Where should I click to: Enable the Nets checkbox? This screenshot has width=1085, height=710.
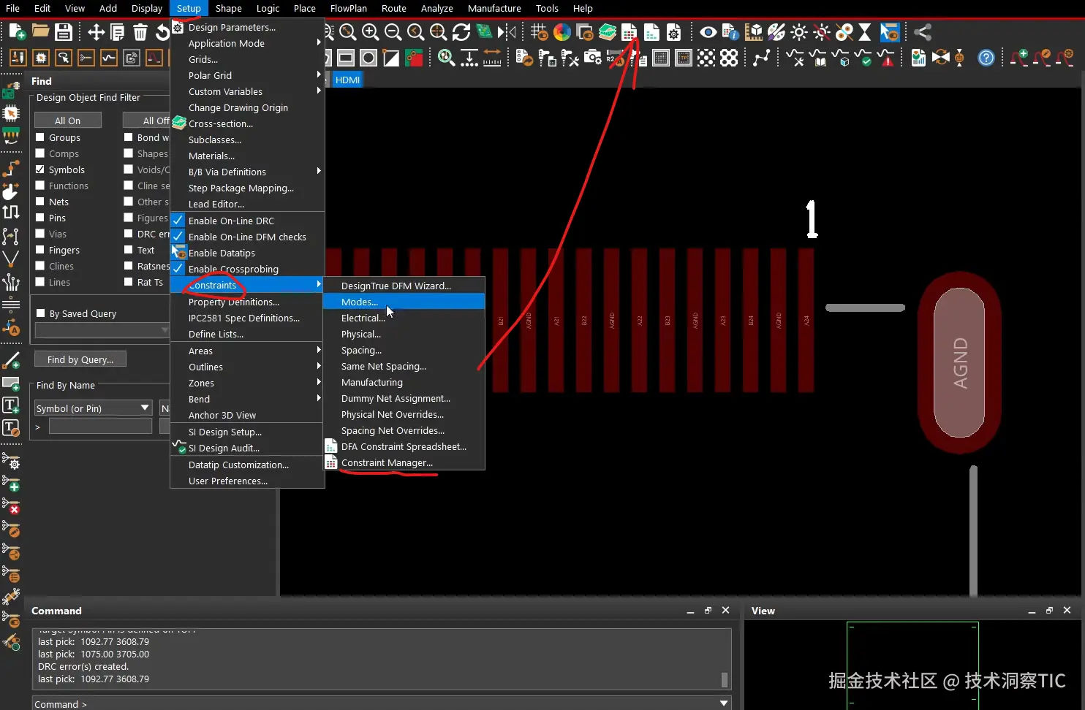click(x=40, y=202)
